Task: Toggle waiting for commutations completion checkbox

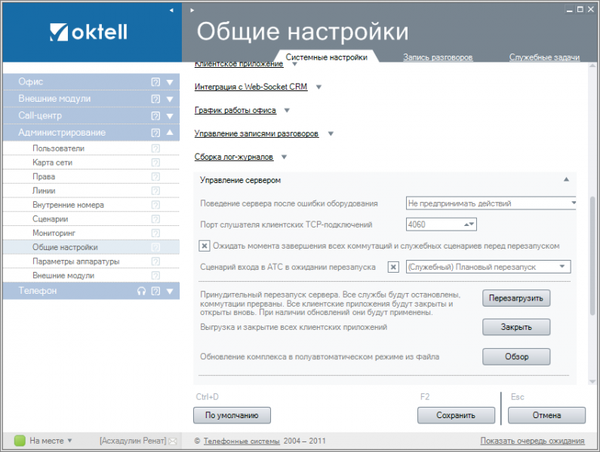Action: point(205,246)
